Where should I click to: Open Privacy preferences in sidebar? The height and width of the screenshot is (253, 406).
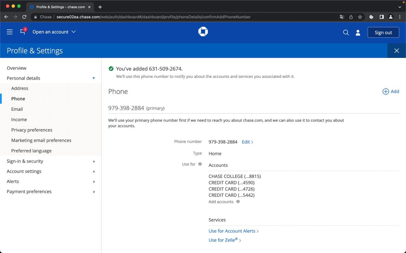tap(32, 130)
